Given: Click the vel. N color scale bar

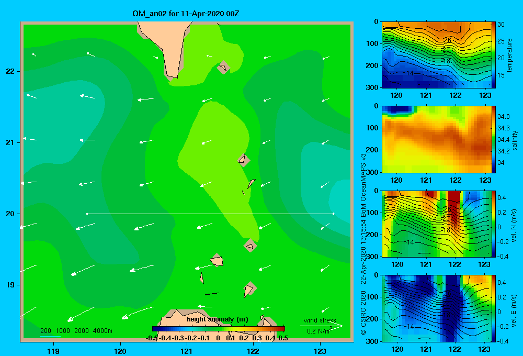Looking at the screenshot, I should pyautogui.click(x=494, y=224).
